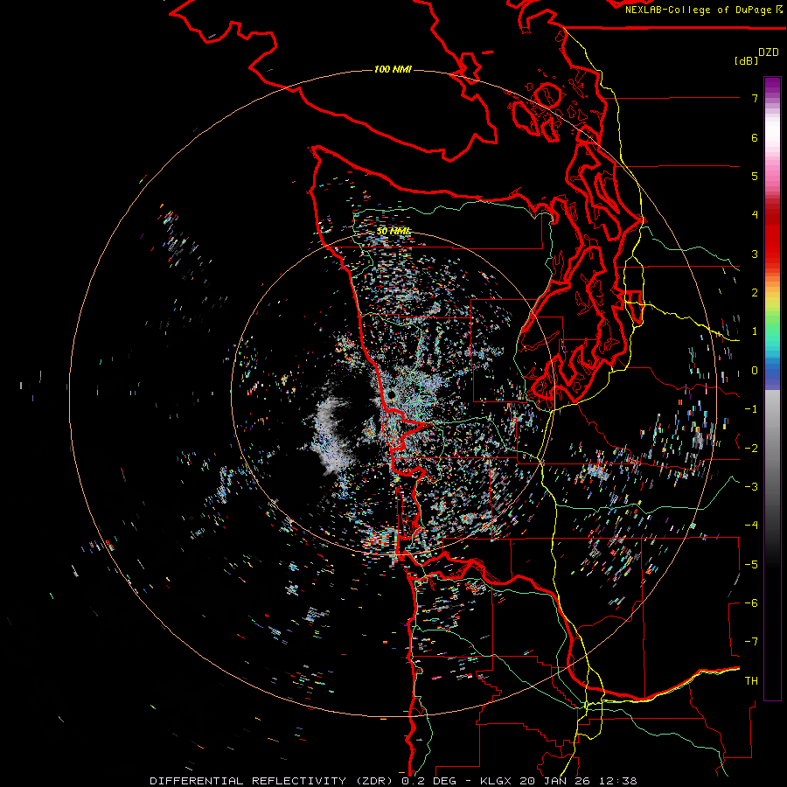Click the -2 tick label on colorbar
787x787 pixels.
[751, 448]
